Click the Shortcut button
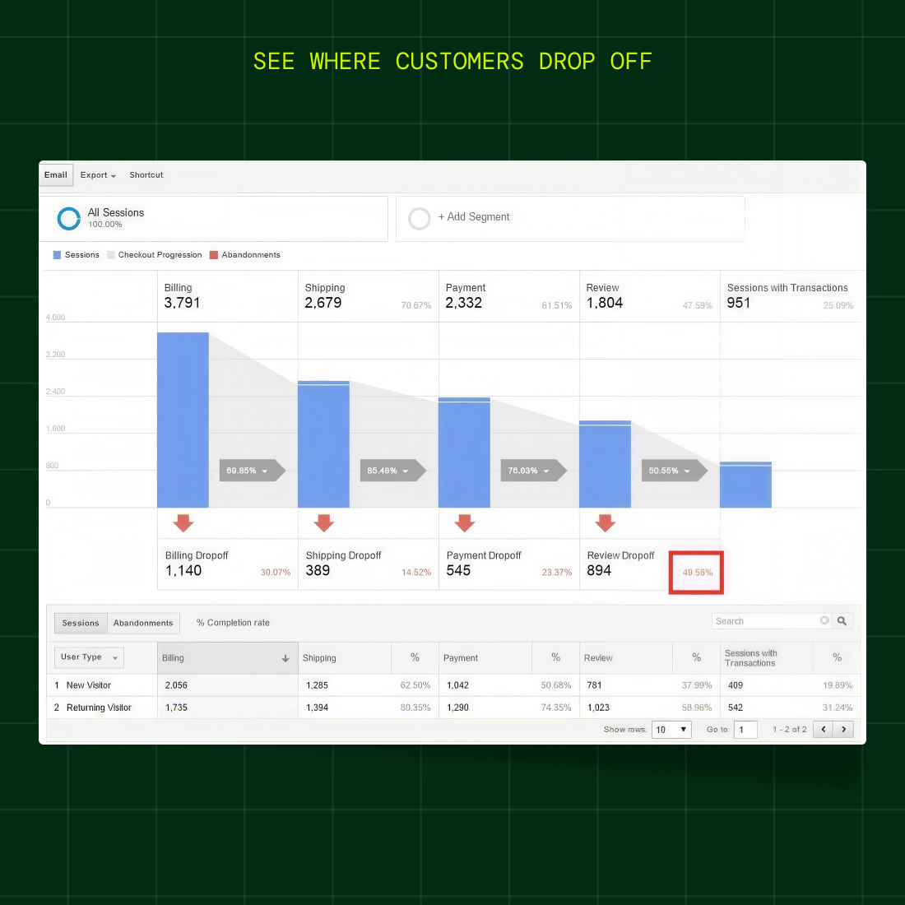Image resolution: width=905 pixels, height=905 pixels. [x=146, y=175]
